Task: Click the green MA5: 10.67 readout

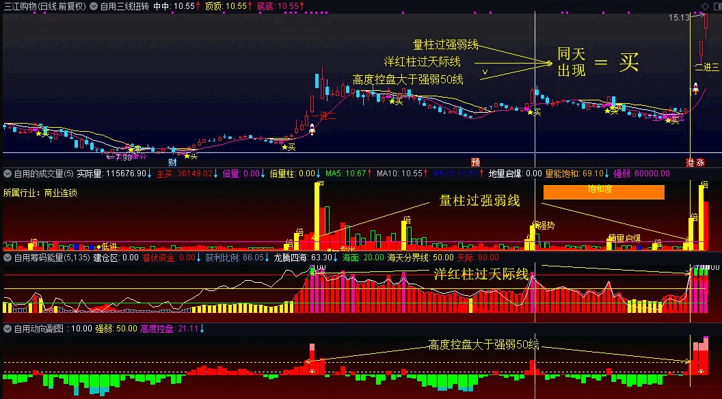Action: click(348, 174)
